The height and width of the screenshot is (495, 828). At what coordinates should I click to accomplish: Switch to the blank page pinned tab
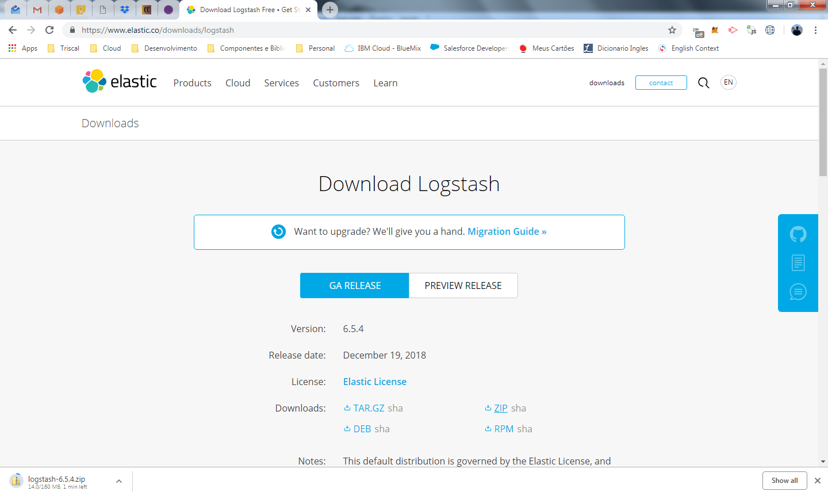103,10
